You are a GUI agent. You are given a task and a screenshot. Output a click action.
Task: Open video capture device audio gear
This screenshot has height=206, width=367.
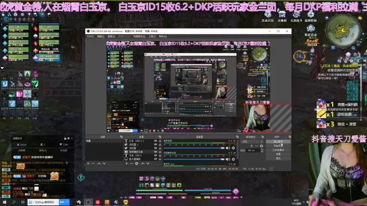[234, 159]
